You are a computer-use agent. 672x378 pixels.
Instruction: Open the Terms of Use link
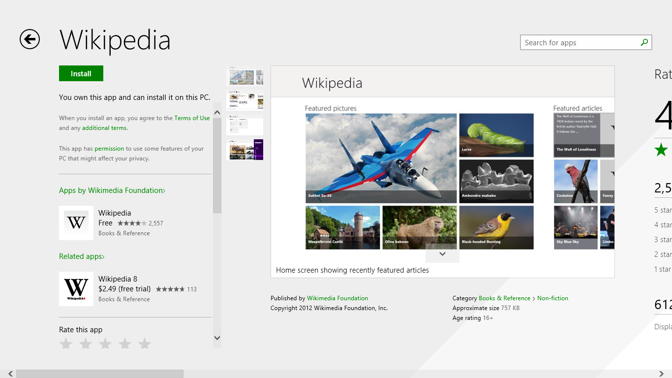[x=192, y=118]
